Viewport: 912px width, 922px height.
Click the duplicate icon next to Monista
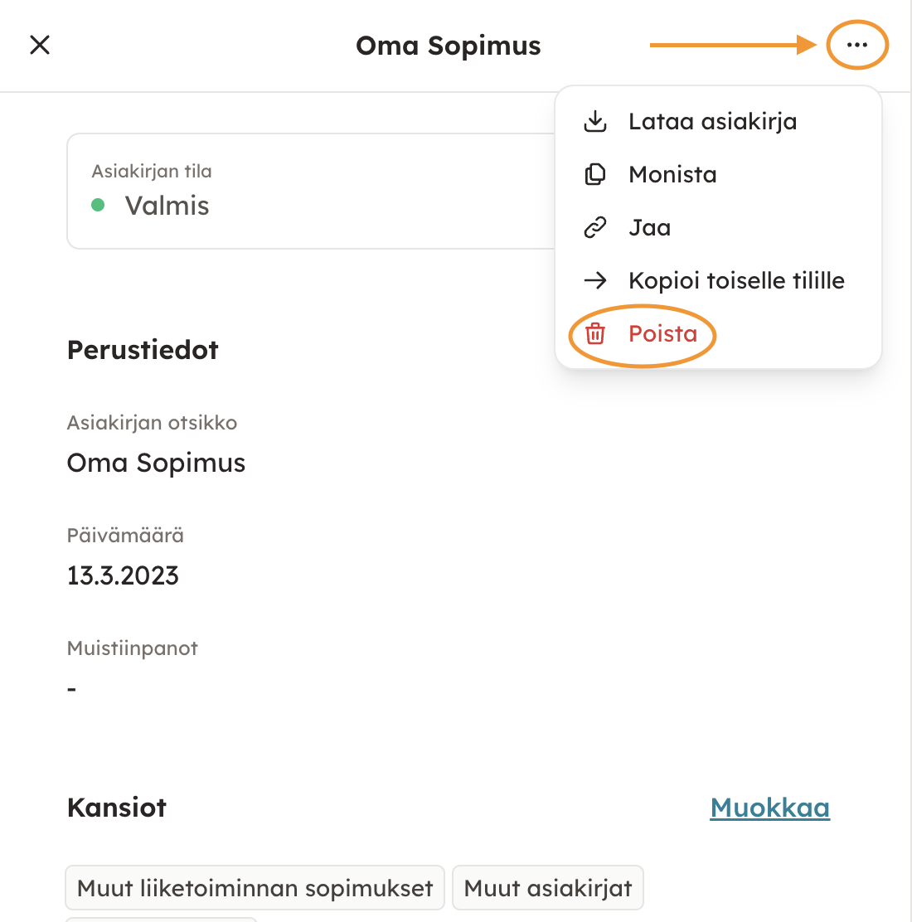(x=595, y=175)
